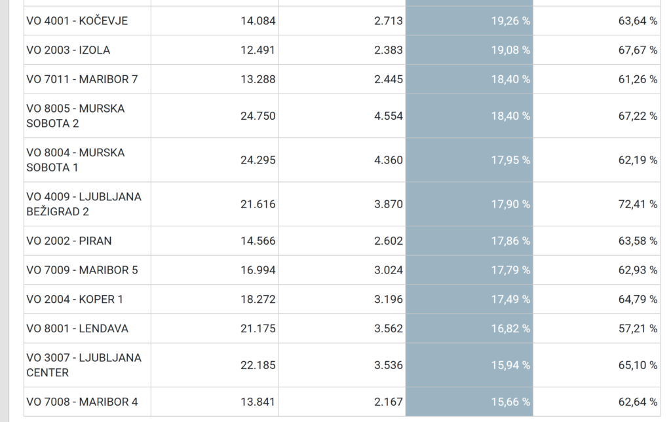Click the VO 2002 - PIRAN row name
671x422 pixels.
pos(69,241)
